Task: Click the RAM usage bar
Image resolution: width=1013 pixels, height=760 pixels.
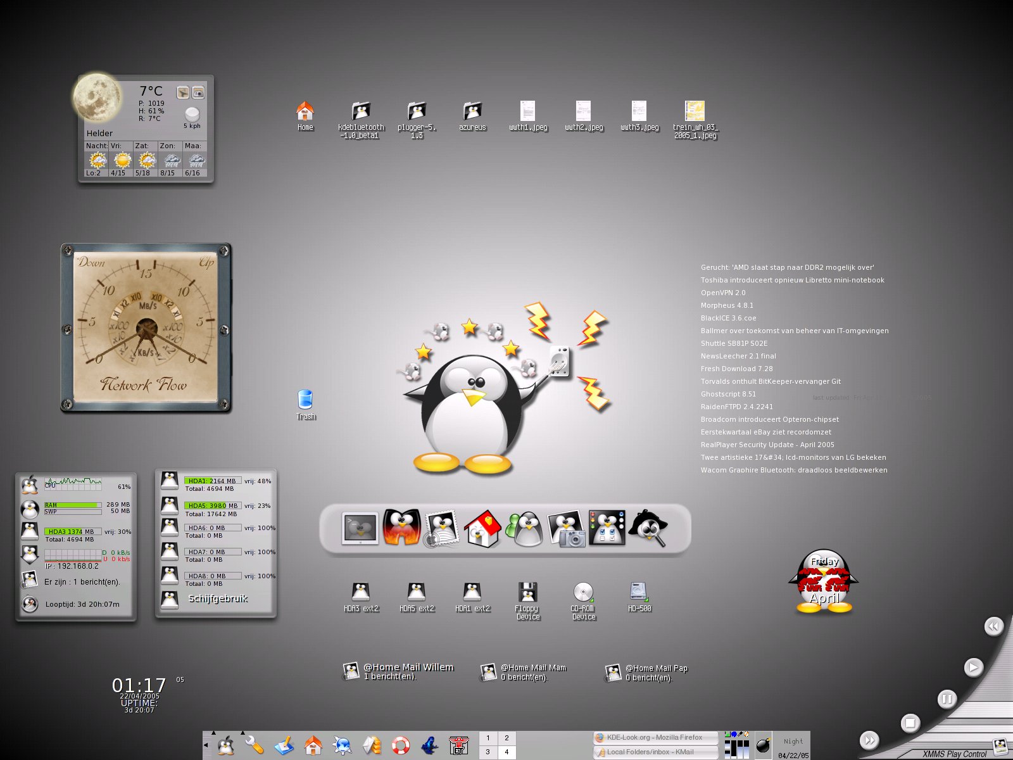Action: (72, 505)
